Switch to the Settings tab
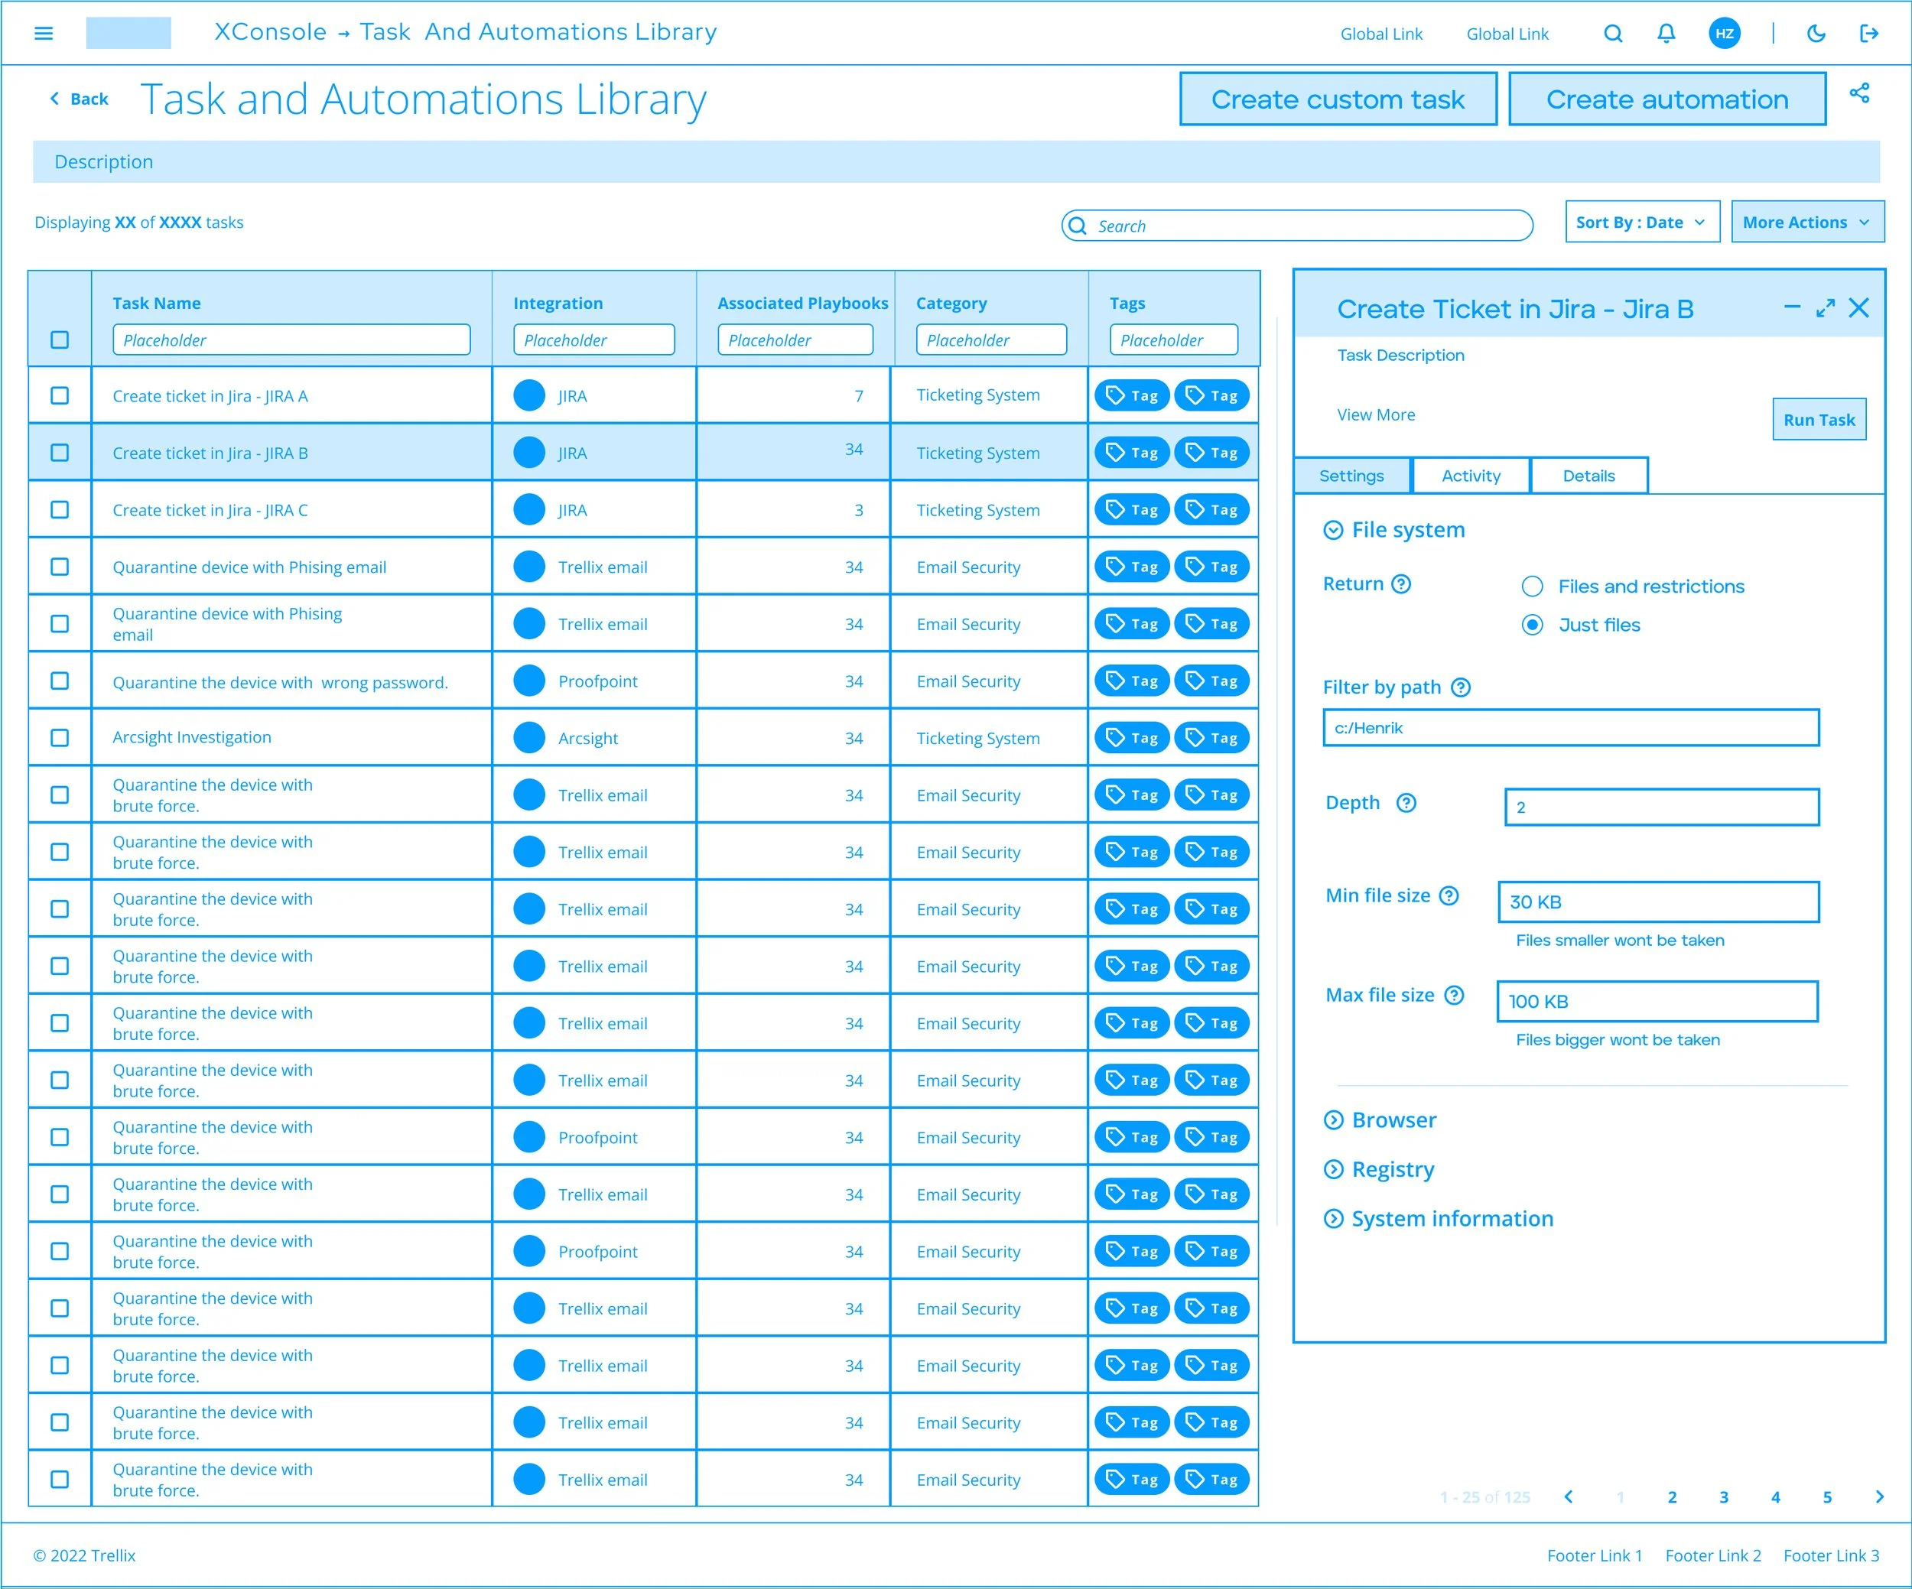Image resolution: width=1912 pixels, height=1589 pixels. tap(1351, 476)
